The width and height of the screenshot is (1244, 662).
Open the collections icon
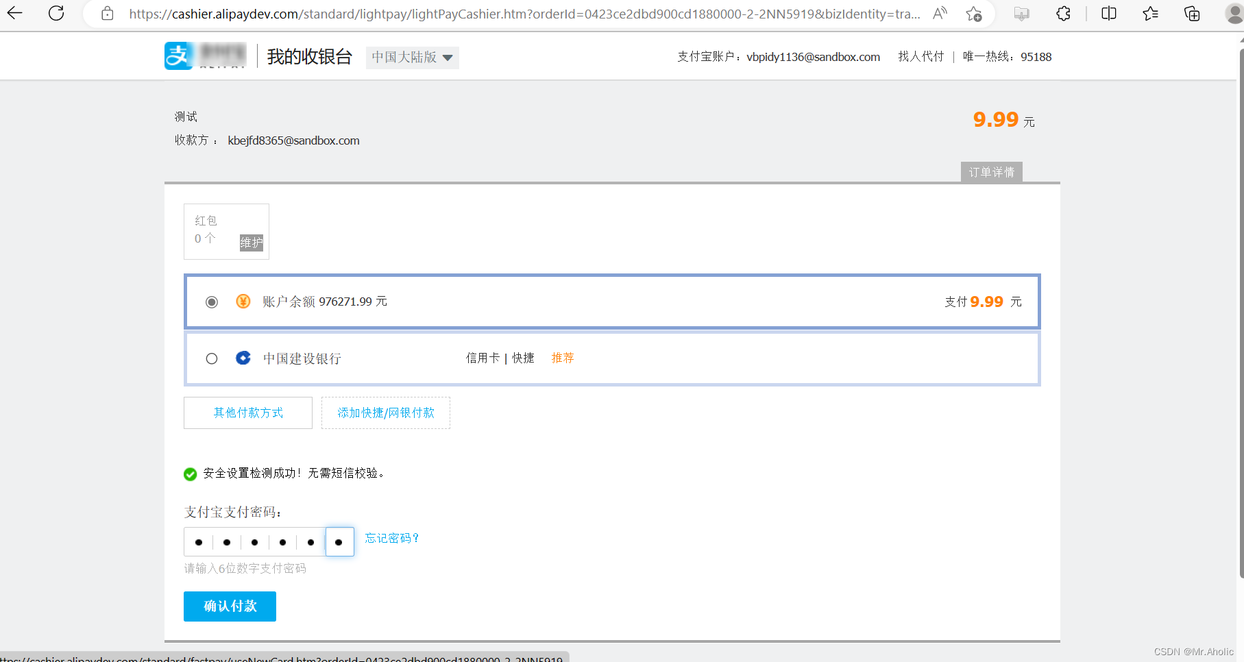click(1192, 14)
